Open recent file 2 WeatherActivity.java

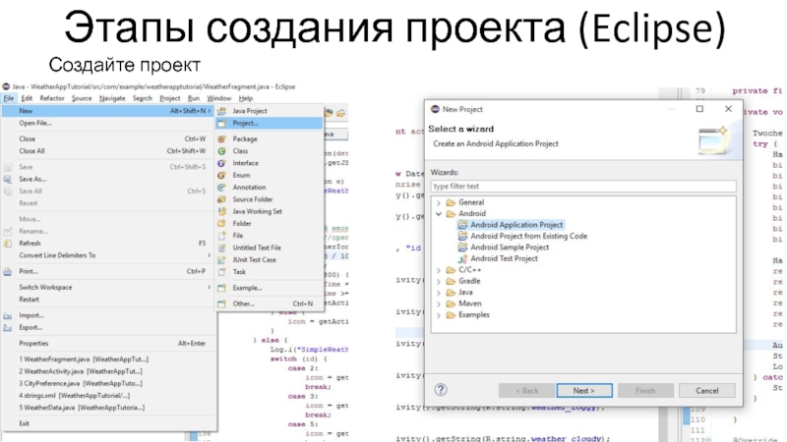[110, 371]
